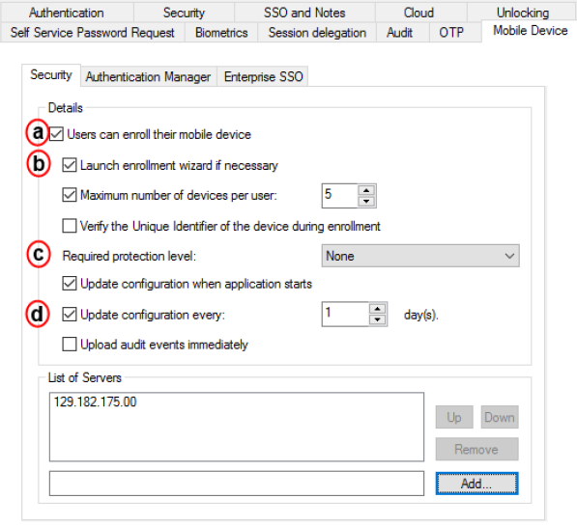Switch to Enterprise SSO sub-tab

(263, 76)
